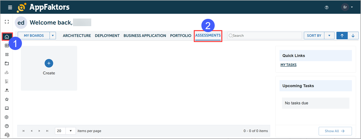361x139 pixels.
Task: Sort boards in ascending order arrow
Action: click(342, 36)
